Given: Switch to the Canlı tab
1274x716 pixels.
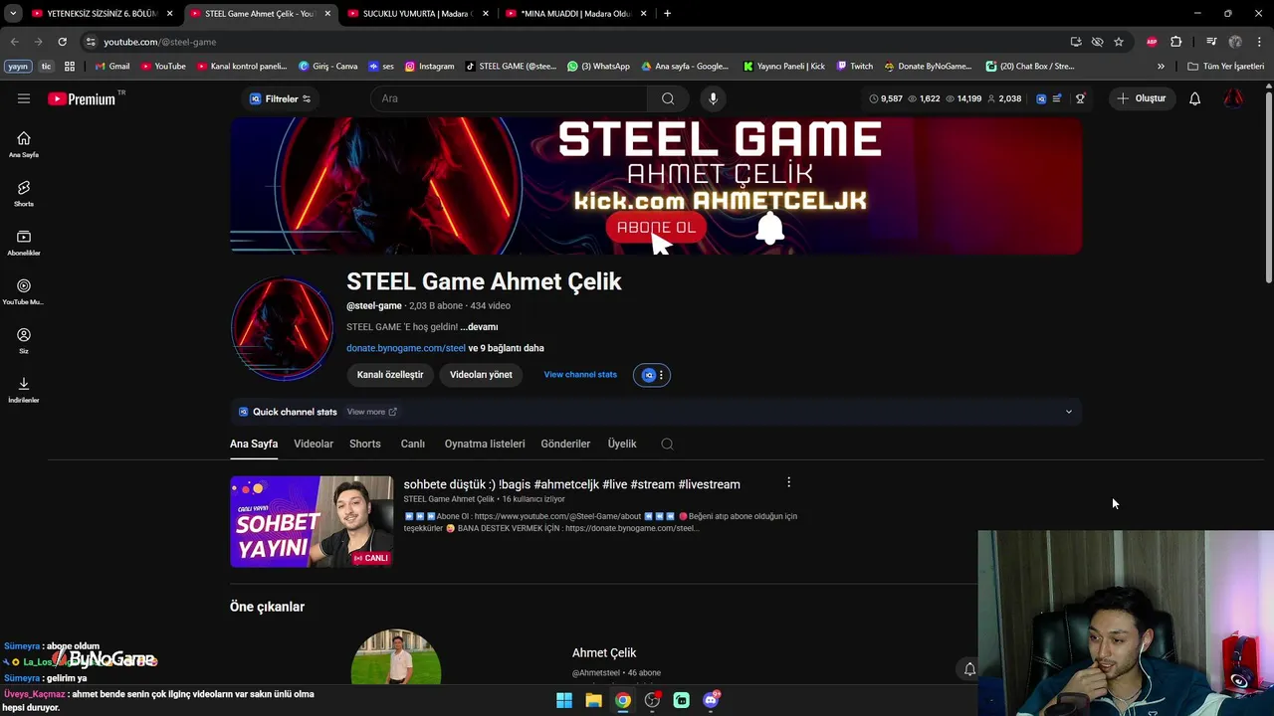Looking at the screenshot, I should tap(412, 444).
